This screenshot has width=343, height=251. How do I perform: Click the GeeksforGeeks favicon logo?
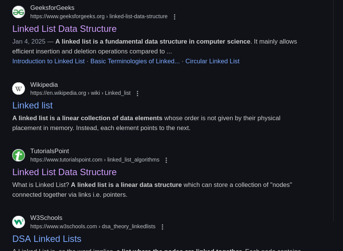(x=19, y=12)
